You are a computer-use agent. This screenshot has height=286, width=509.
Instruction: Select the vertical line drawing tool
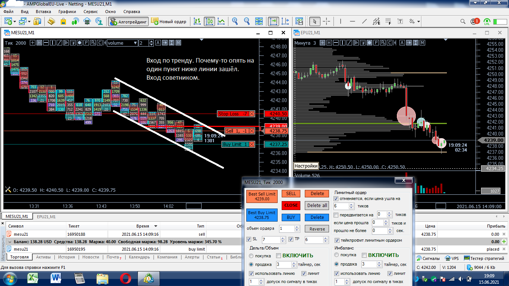(341, 21)
